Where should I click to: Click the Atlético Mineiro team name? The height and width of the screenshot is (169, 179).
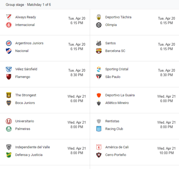tap(117, 103)
